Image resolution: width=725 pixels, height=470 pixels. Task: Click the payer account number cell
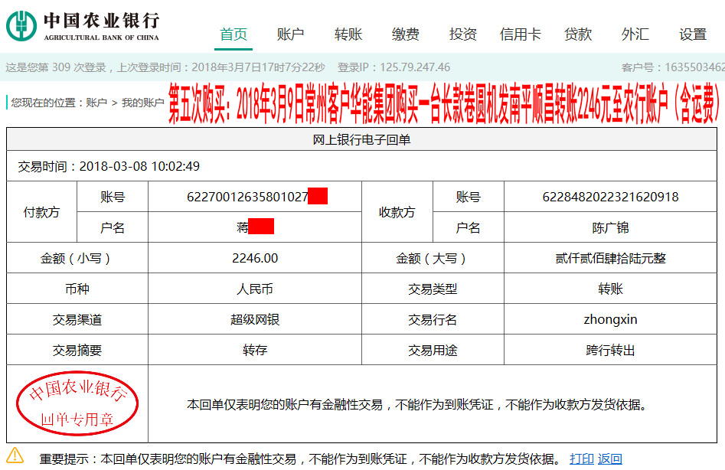255,197
